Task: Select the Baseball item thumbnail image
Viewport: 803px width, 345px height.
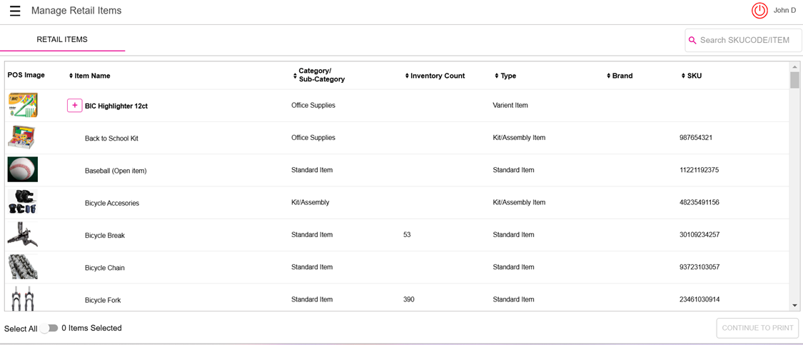Action: tap(23, 170)
